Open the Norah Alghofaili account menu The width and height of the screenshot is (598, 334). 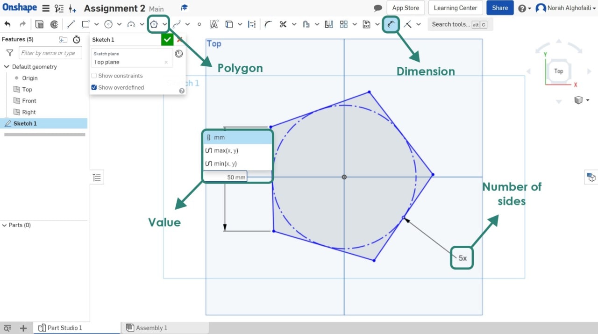point(565,8)
